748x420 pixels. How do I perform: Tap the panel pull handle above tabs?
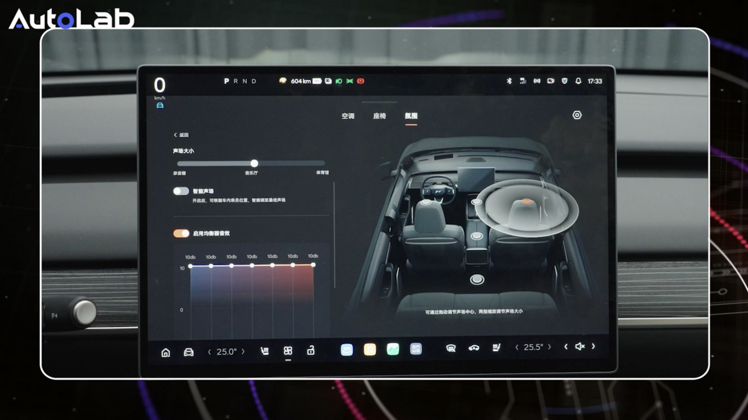pyautogui.click(x=380, y=102)
